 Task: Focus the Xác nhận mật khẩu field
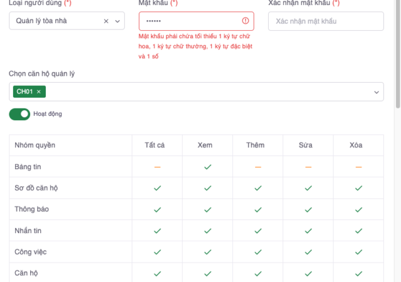click(325, 21)
